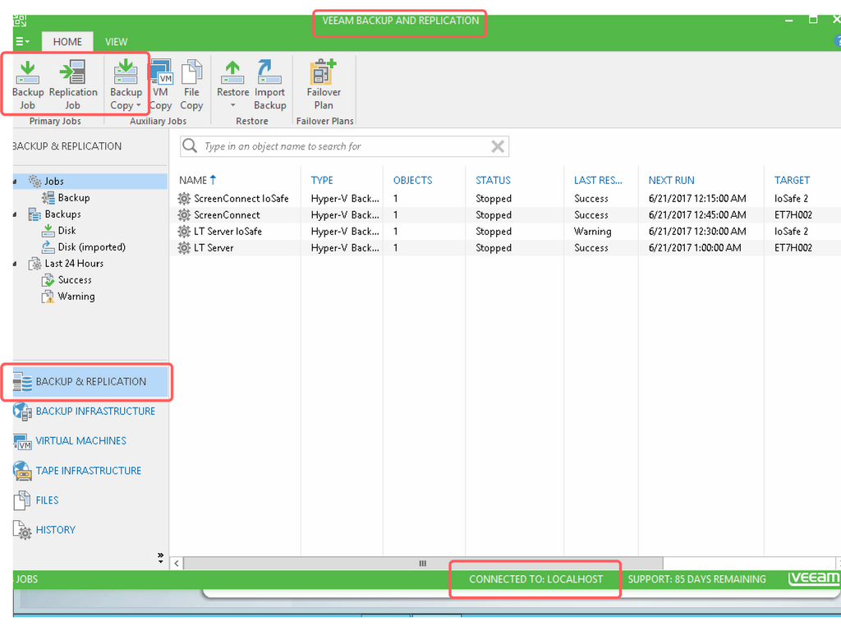Clear the search box with X
This screenshot has width=841, height=631.
(498, 146)
